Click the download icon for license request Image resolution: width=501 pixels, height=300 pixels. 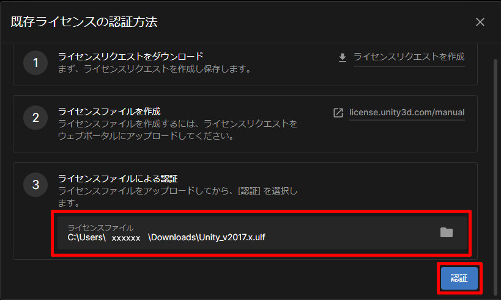343,57
